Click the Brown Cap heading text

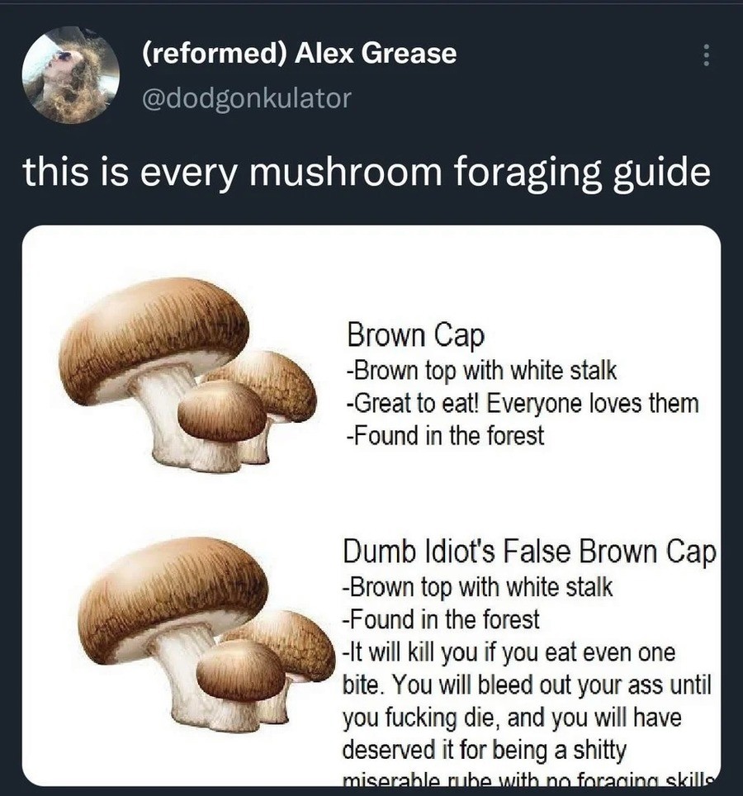415,336
